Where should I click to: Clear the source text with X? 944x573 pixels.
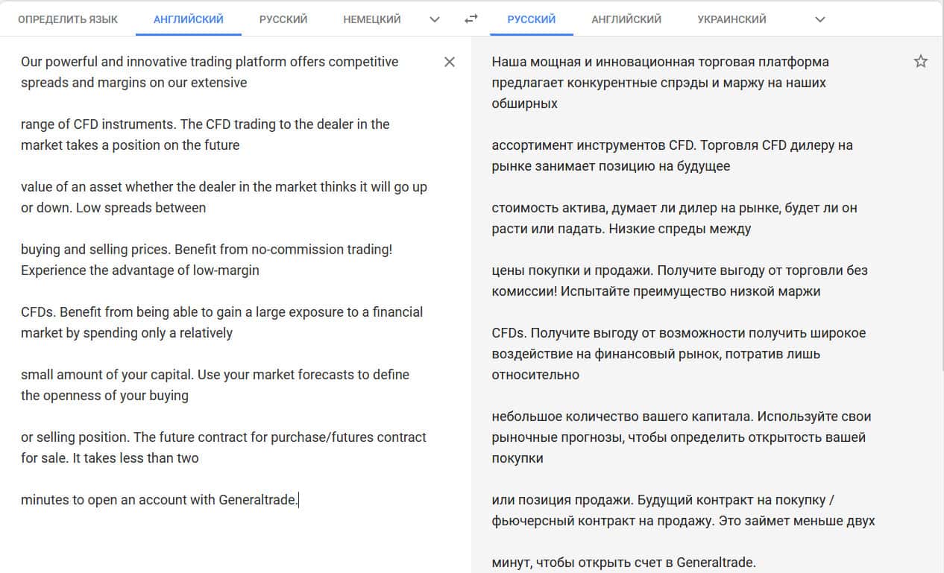pyautogui.click(x=449, y=62)
